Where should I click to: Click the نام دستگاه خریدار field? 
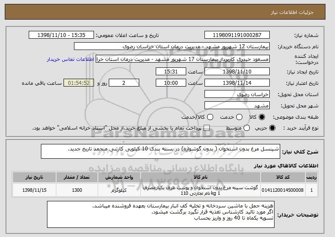click(172, 47)
